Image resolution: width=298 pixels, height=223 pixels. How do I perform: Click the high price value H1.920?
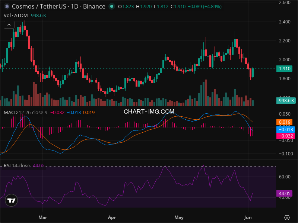point(144,7)
